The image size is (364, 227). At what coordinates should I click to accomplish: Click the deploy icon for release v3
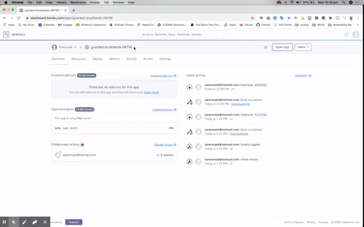coord(189,117)
